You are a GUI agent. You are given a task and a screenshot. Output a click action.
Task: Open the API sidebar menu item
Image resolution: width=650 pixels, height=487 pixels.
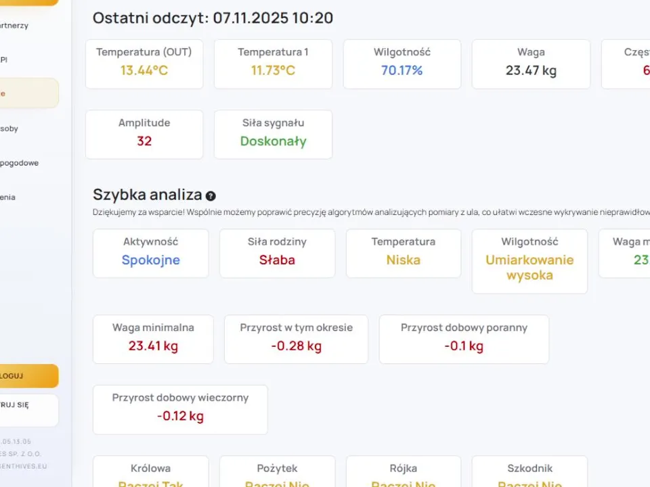click(x=7, y=60)
